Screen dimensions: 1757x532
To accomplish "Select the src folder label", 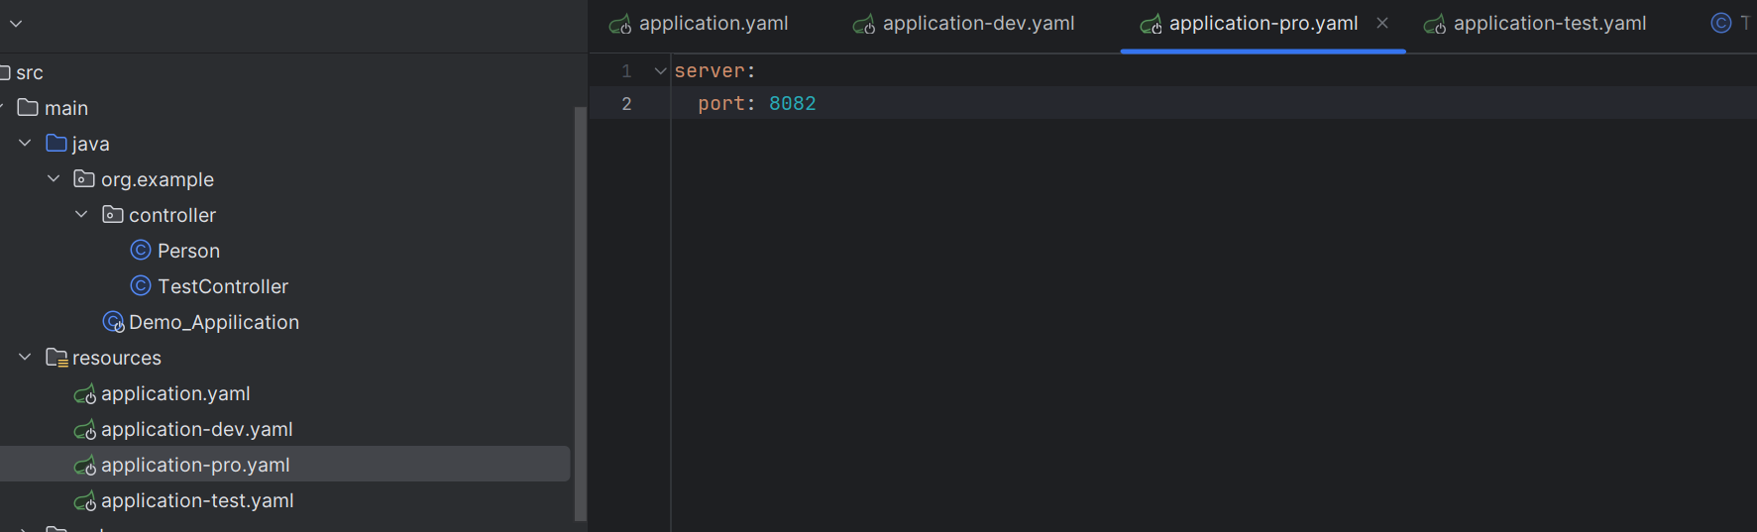I will point(30,73).
